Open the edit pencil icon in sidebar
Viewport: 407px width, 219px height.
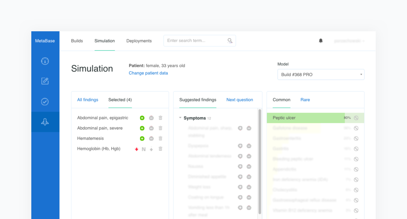click(x=45, y=81)
